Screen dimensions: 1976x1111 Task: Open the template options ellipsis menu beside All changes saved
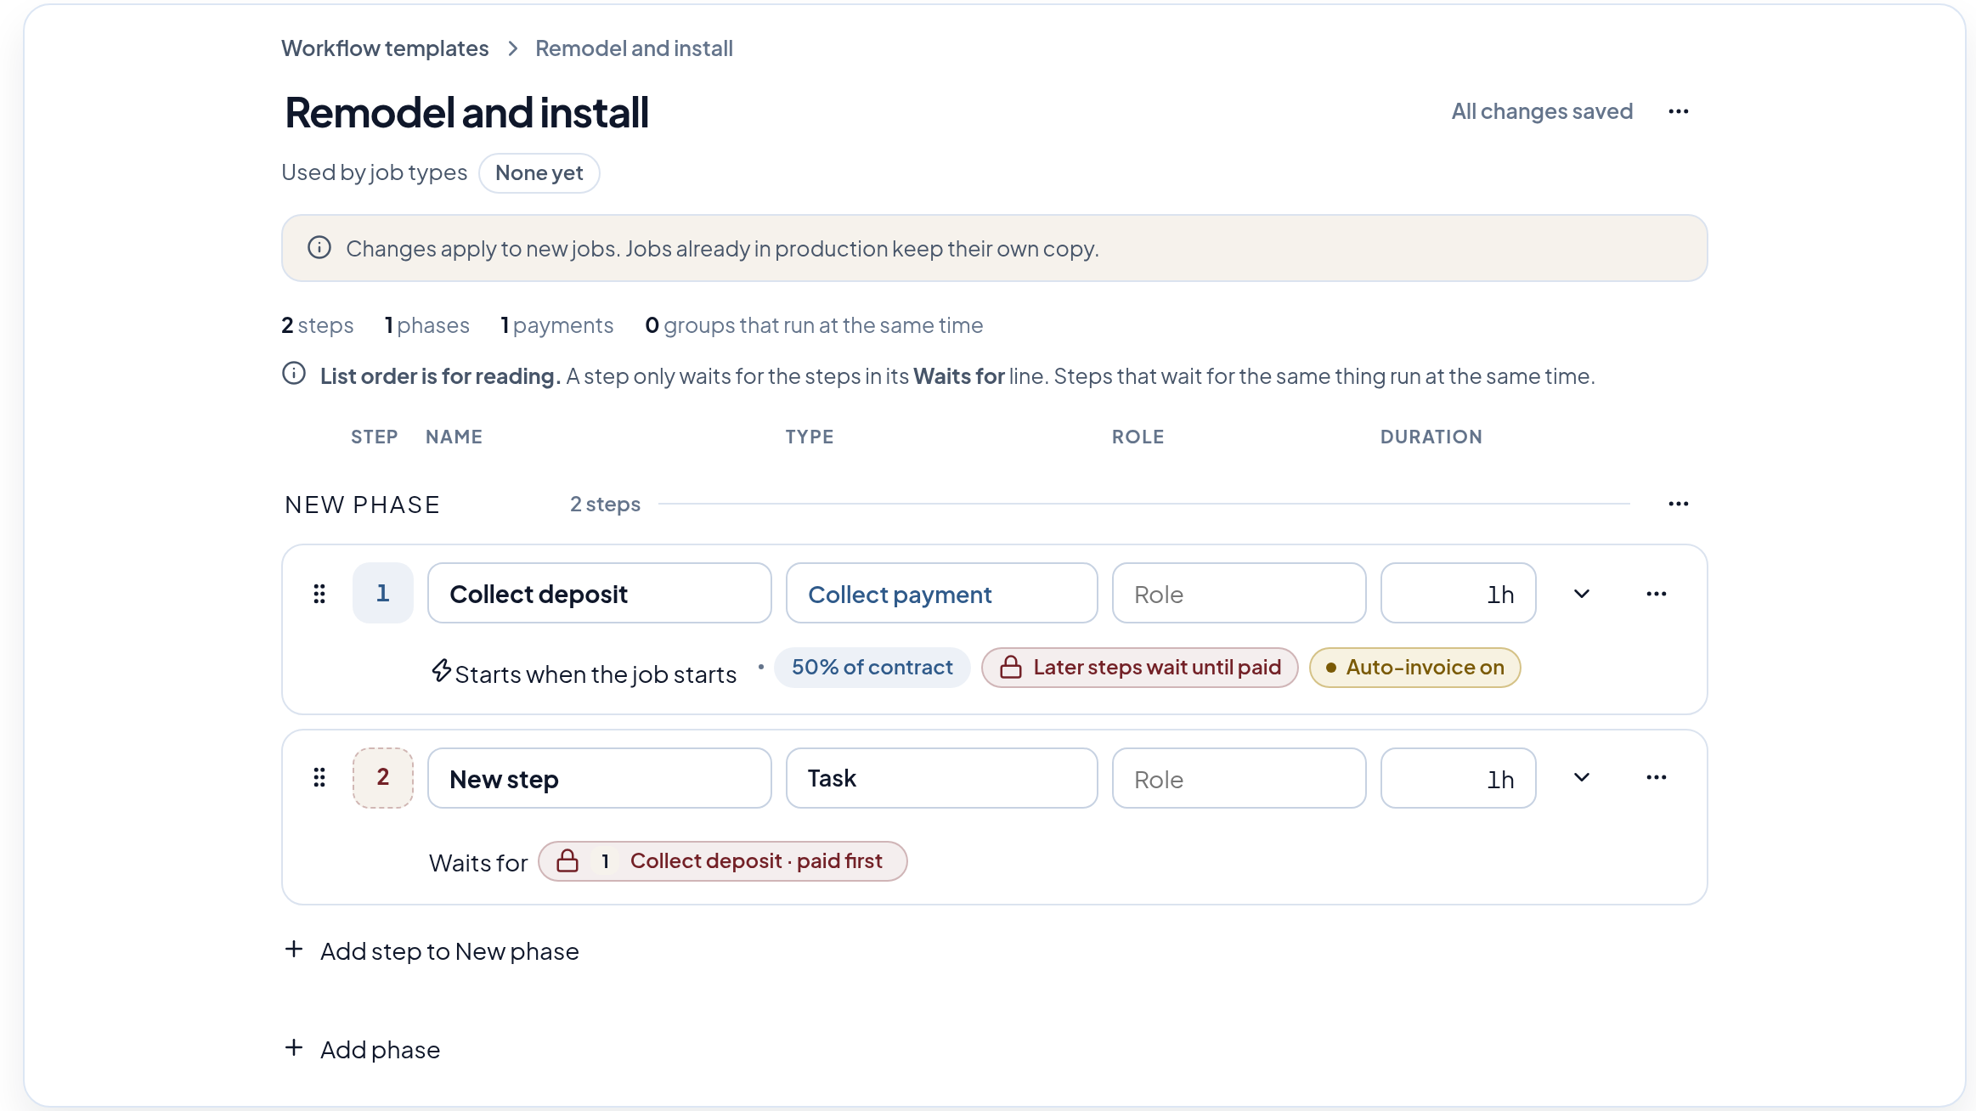[1678, 111]
